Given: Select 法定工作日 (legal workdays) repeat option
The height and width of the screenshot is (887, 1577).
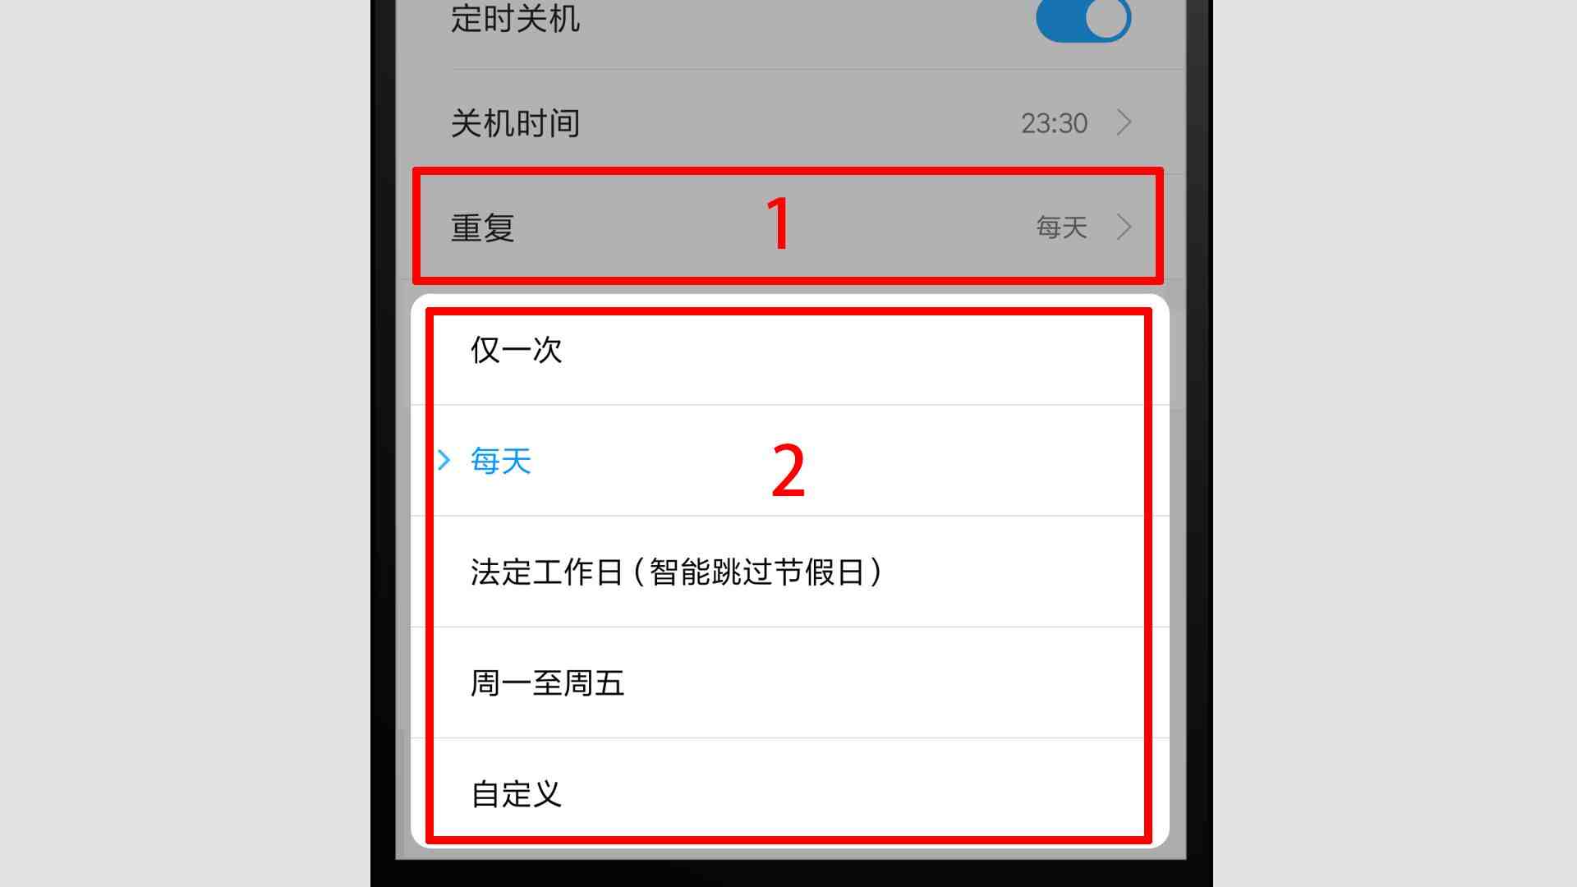Looking at the screenshot, I should (680, 572).
